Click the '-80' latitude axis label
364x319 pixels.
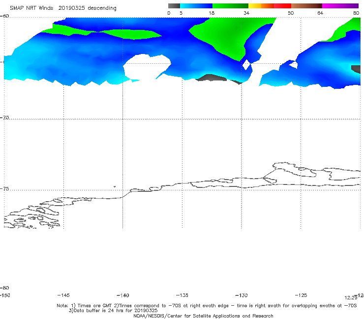(4, 288)
